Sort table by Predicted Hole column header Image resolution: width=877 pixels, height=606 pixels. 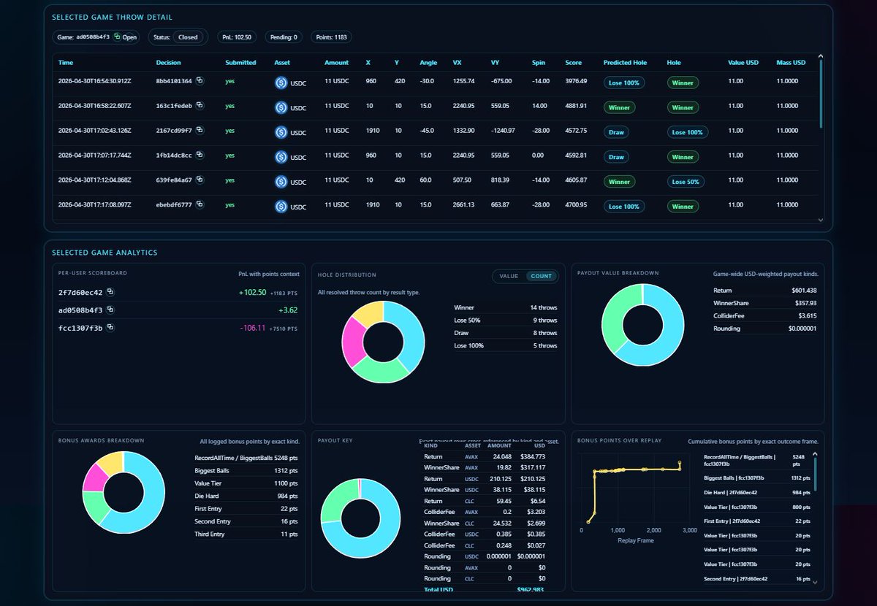[x=625, y=63]
